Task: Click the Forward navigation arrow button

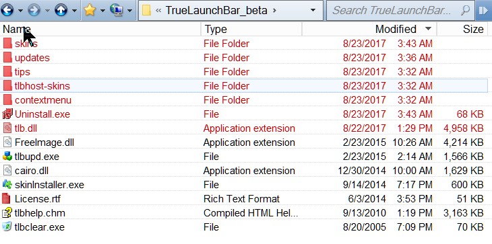Action: click(x=34, y=10)
